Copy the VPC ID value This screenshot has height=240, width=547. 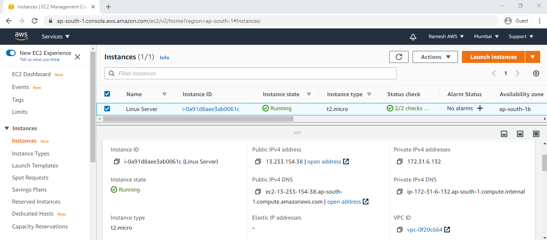point(400,230)
